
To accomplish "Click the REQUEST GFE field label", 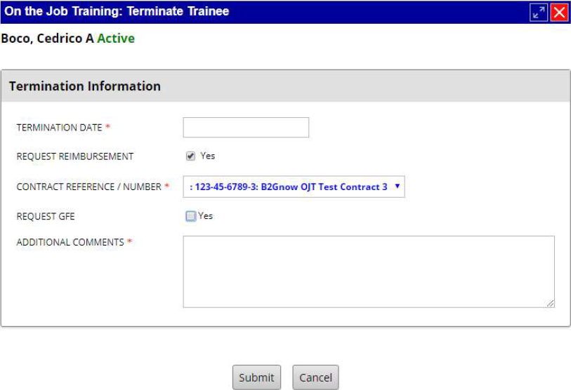I will pos(46,217).
